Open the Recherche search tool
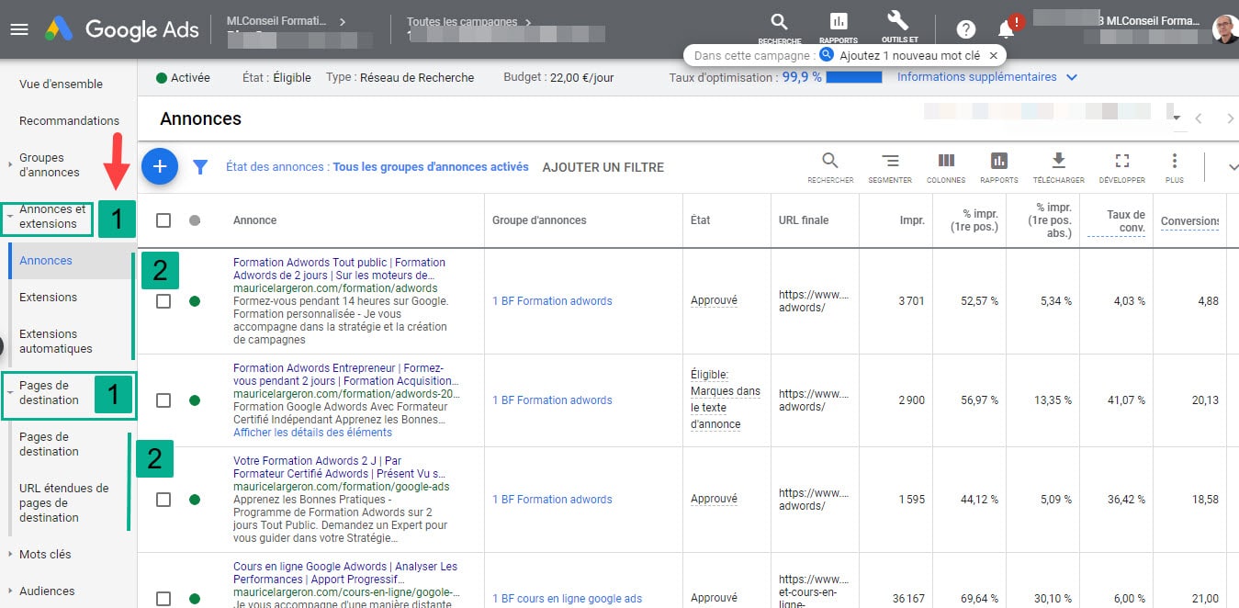The image size is (1239, 608). coord(779,28)
